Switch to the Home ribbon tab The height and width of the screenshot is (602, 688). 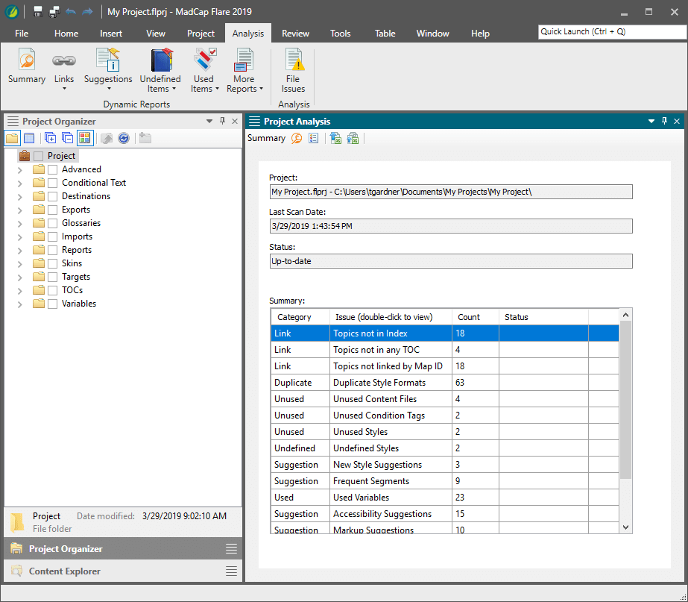coord(66,34)
